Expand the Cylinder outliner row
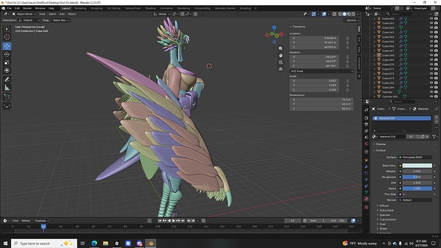The height and width of the screenshot is (248, 441). [375, 92]
